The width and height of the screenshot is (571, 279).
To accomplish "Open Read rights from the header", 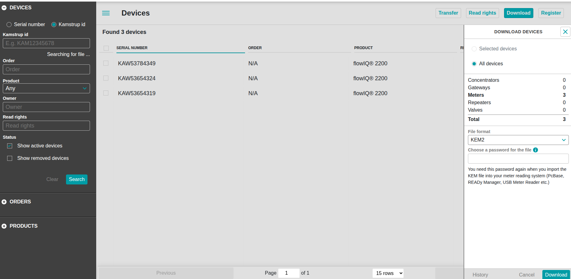I will [x=483, y=13].
